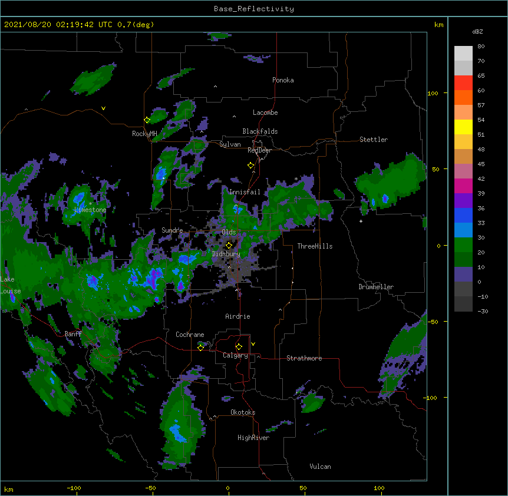
Task: Click the dBZ legend heading
Action: point(477,32)
